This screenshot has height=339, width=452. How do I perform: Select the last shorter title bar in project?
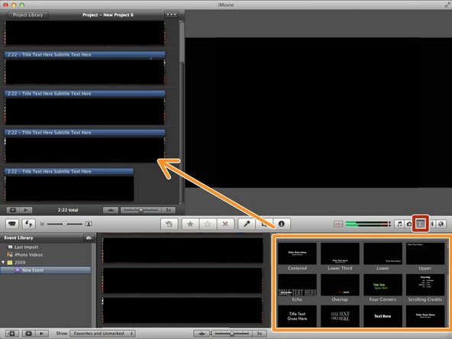pos(69,172)
